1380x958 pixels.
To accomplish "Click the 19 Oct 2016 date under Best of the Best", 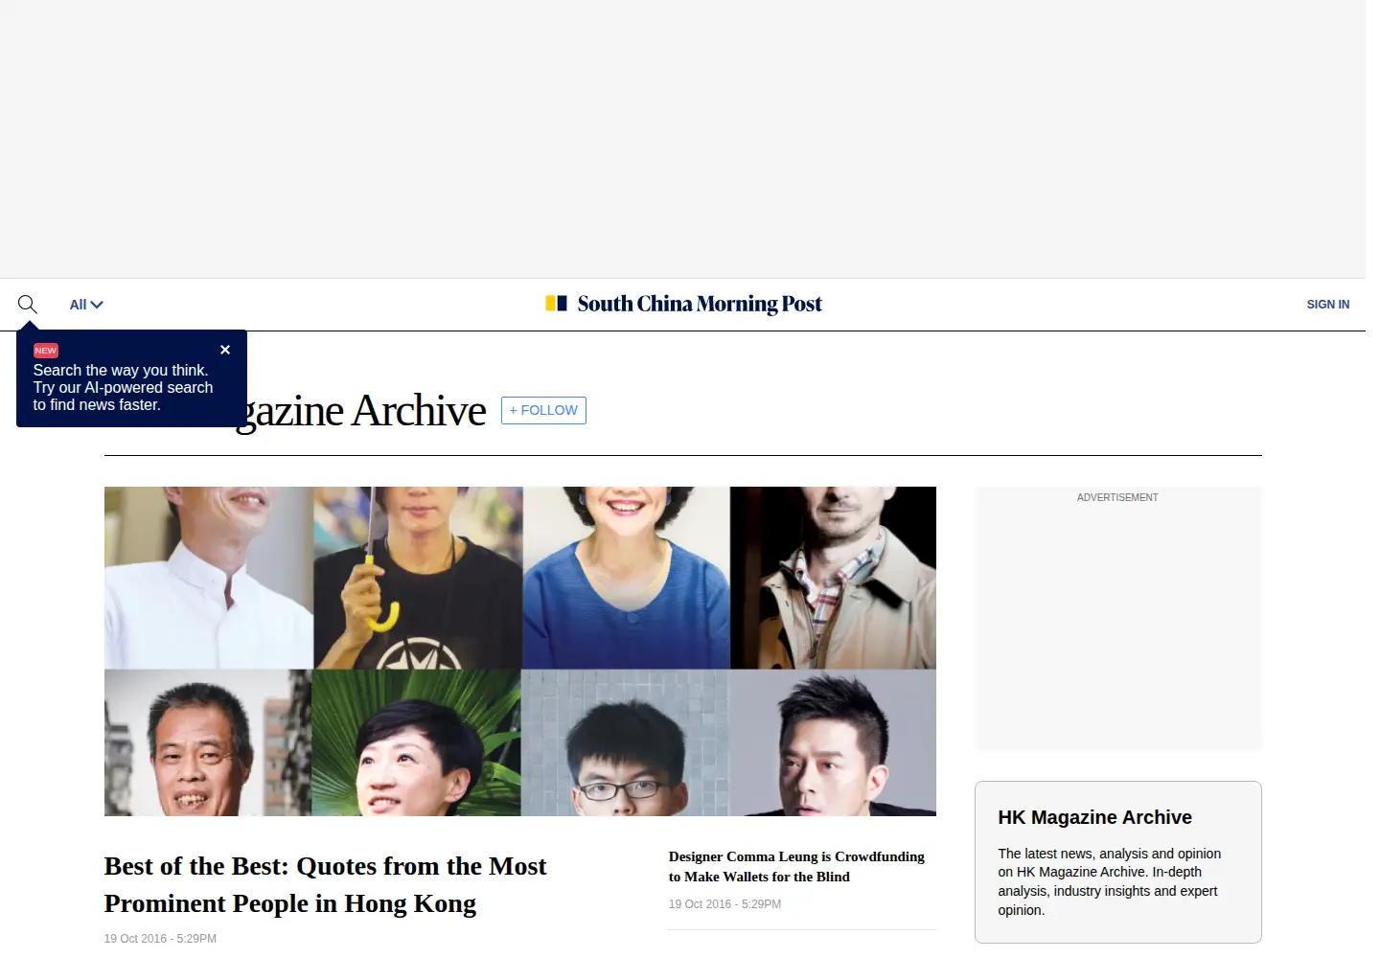I will (x=160, y=939).
